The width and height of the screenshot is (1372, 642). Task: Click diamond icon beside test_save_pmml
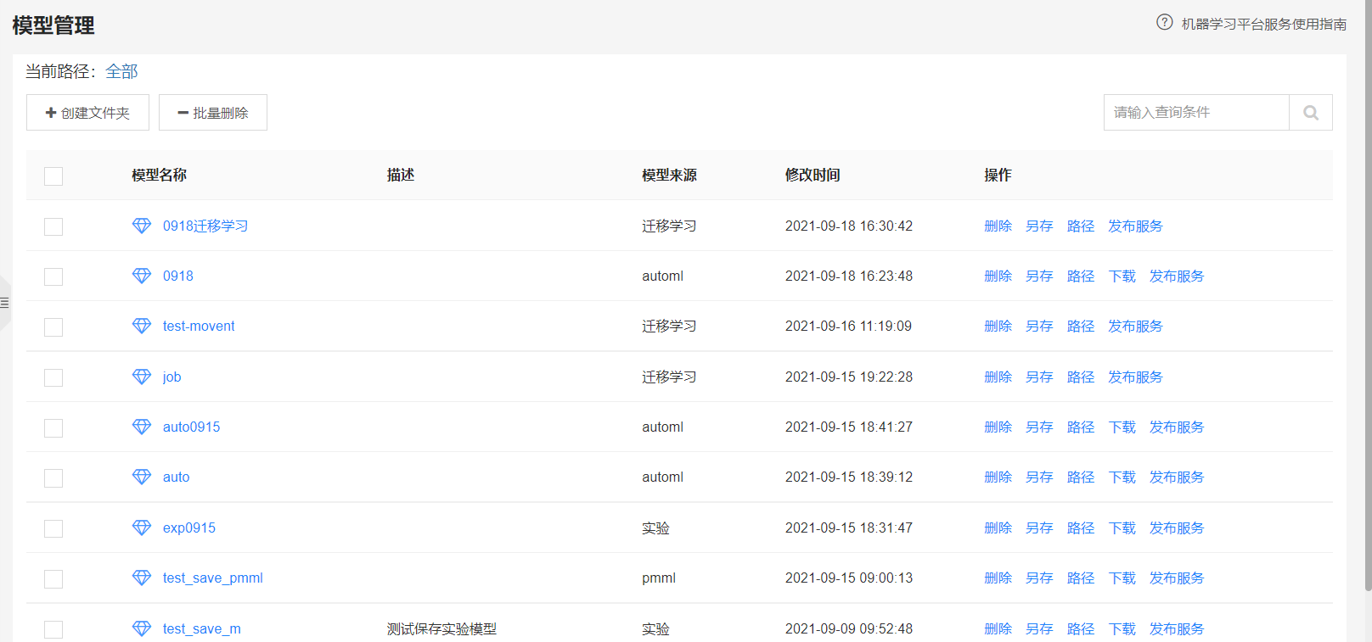(x=142, y=578)
